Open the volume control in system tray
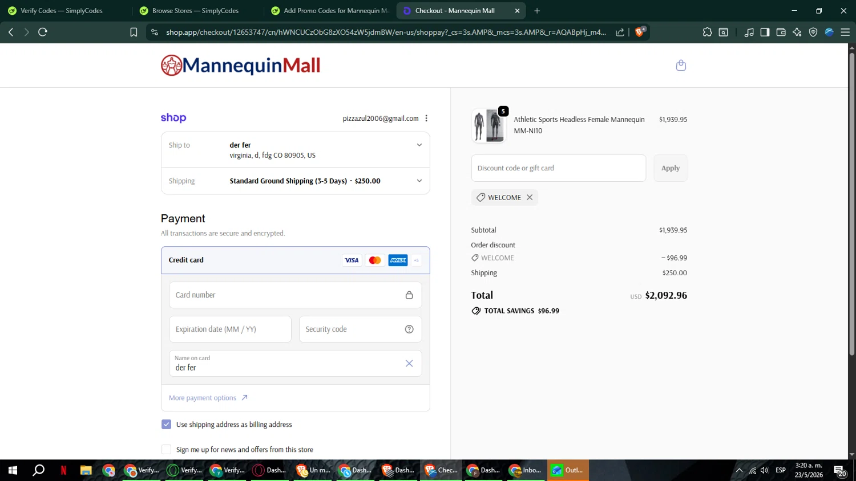This screenshot has width=856, height=481. (765, 470)
